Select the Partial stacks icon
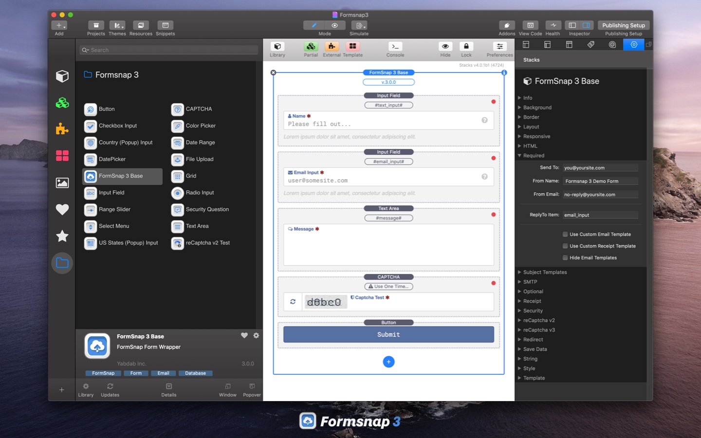 311,46
